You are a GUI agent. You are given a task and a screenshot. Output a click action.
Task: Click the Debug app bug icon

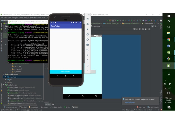tap(123, 21)
